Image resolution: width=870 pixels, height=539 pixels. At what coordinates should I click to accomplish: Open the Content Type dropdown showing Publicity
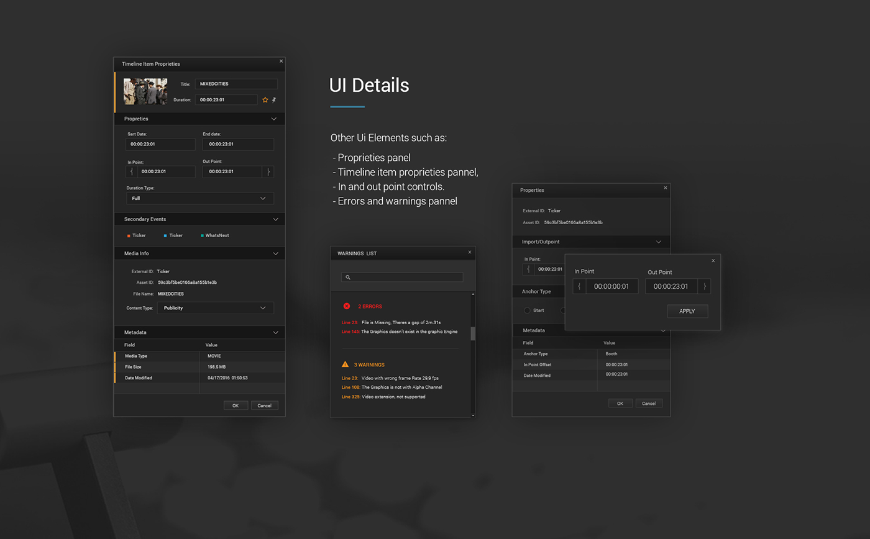(x=217, y=307)
